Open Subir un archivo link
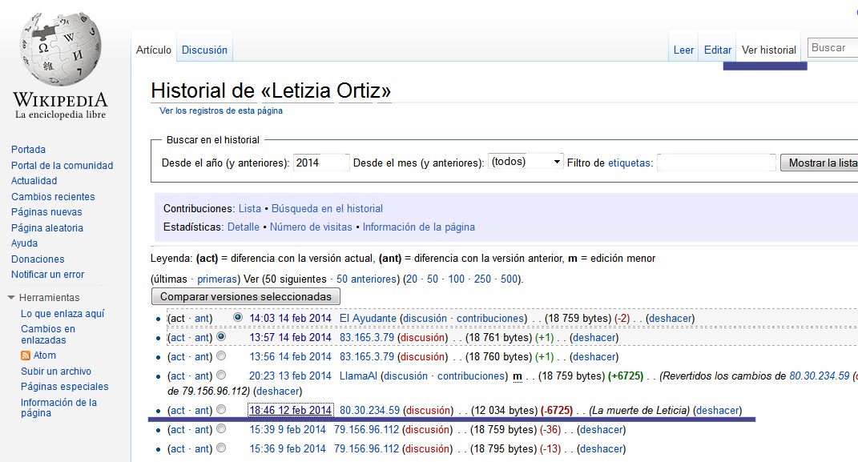 tap(56, 371)
